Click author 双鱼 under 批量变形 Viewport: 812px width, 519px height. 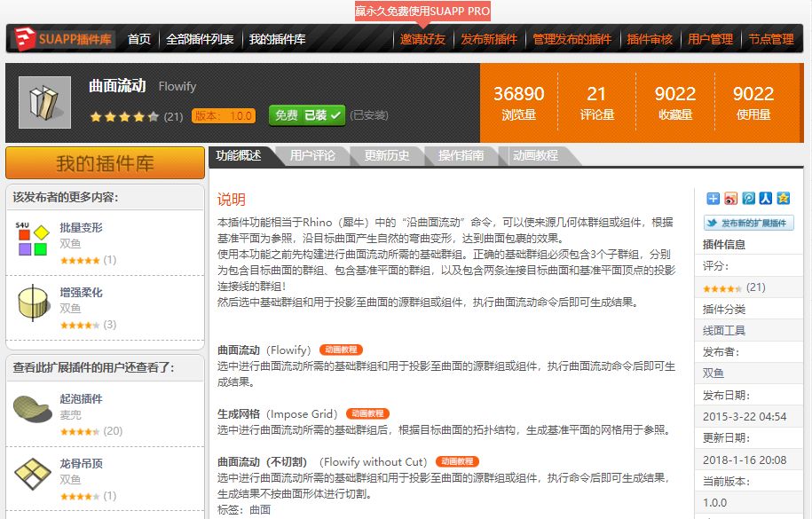[70, 243]
